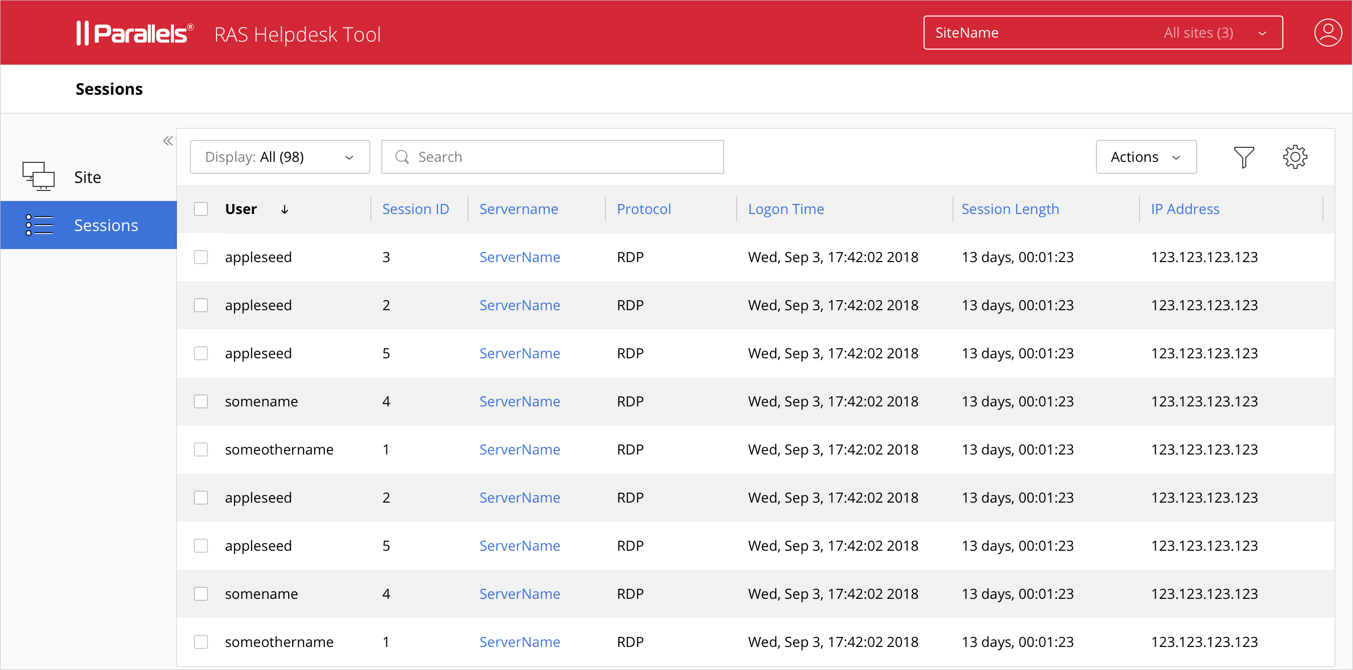Screen dimensions: 1353x670
Task: Click the Sessions list icon in sidebar
Action: pos(40,226)
